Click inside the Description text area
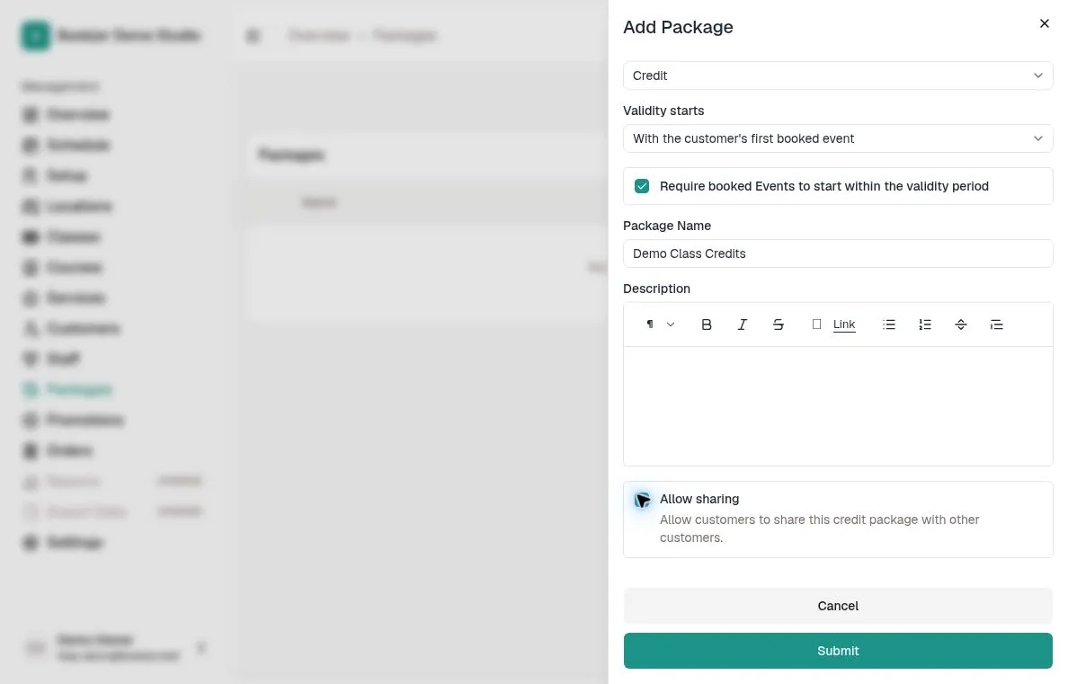1068x684 pixels. 838,406
